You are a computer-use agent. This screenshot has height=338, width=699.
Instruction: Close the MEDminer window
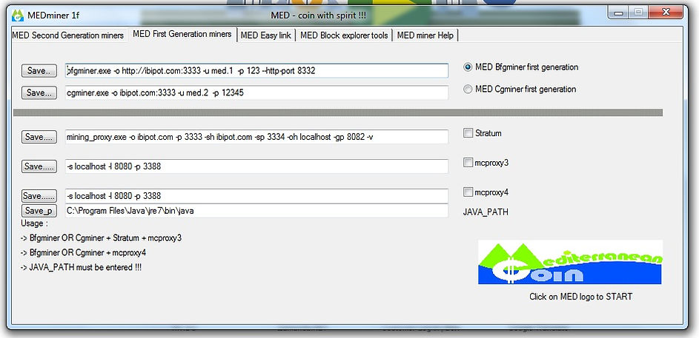pos(665,13)
